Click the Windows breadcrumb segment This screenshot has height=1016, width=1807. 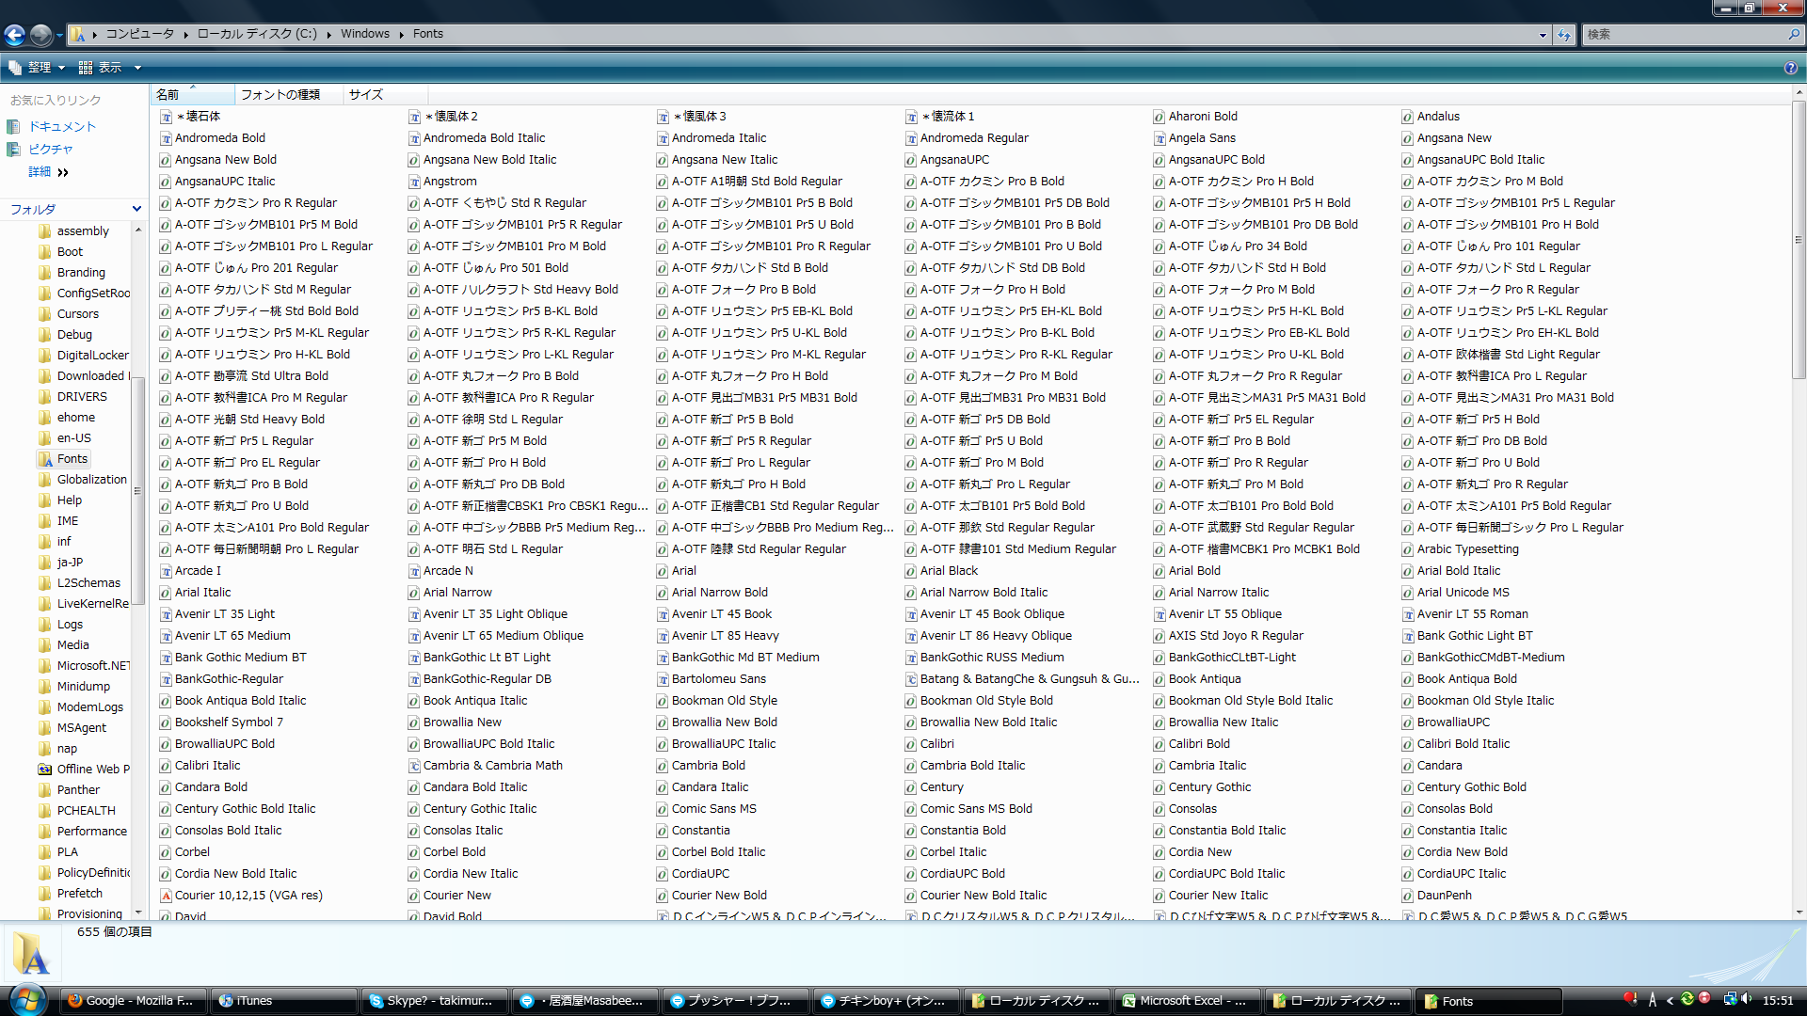(x=365, y=34)
